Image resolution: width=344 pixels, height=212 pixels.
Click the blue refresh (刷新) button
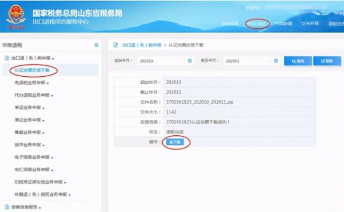point(327,61)
